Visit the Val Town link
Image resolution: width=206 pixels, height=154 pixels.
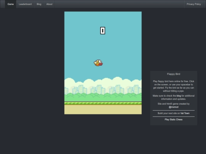185,113
